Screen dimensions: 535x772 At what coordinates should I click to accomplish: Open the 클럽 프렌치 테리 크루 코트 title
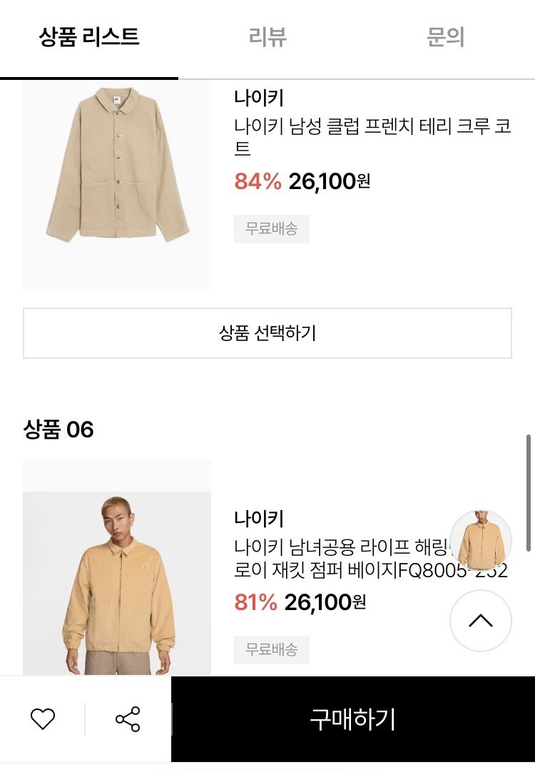(372, 137)
